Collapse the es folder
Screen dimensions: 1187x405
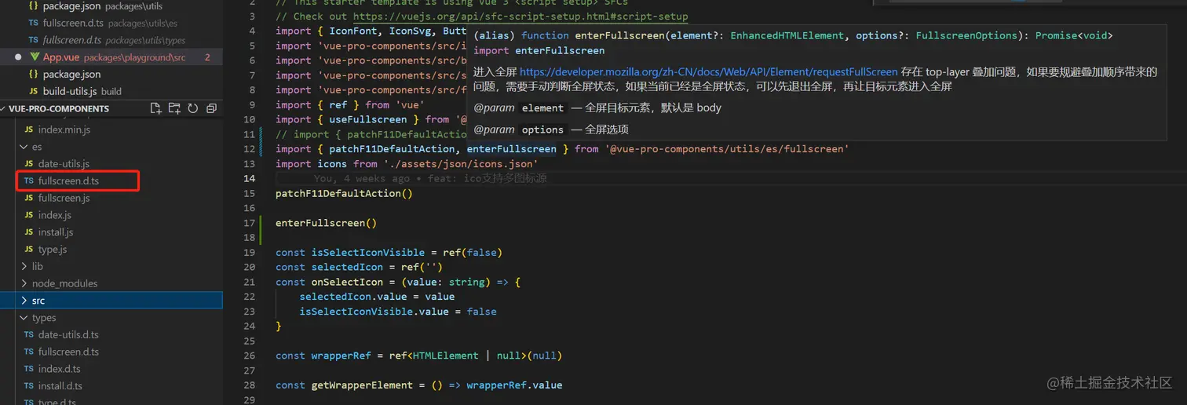coord(23,147)
